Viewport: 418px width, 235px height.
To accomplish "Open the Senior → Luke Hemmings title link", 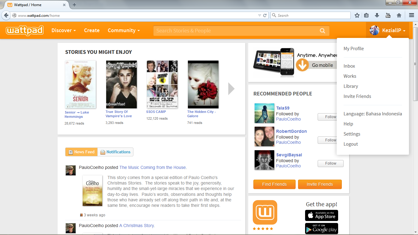I will coord(77,114).
